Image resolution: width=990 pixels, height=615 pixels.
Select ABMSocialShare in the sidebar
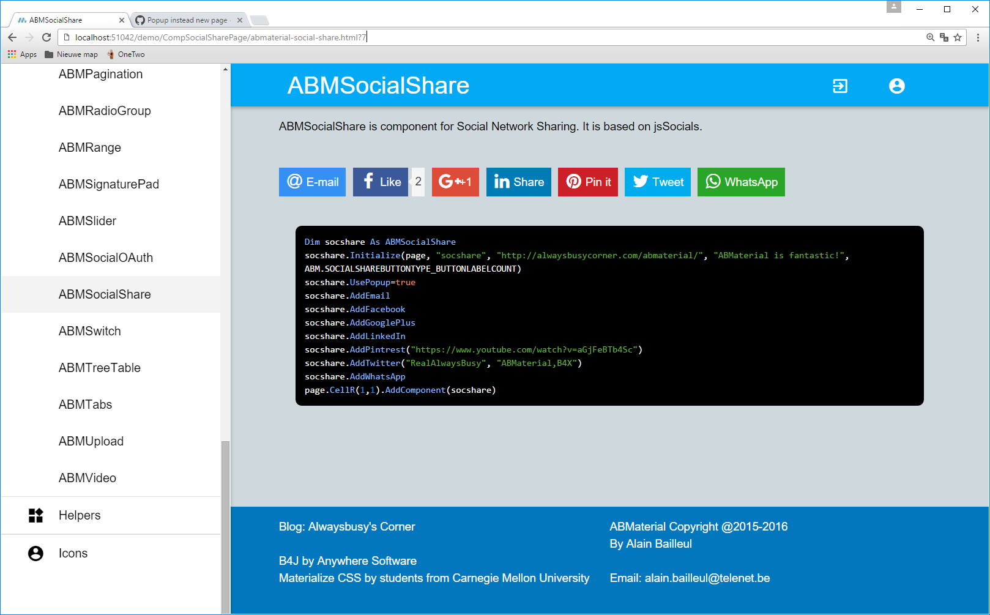[x=111, y=294]
